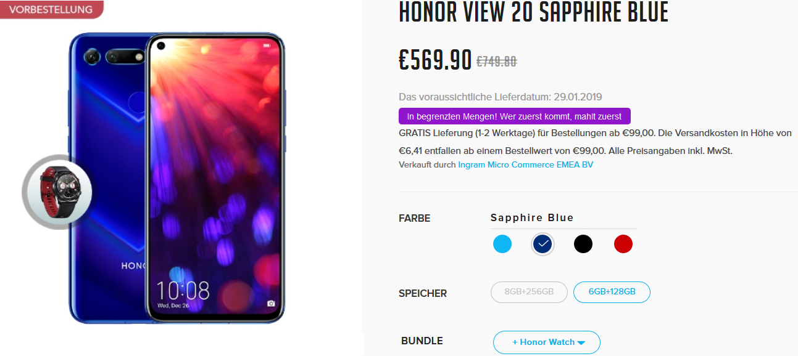798x356 pixels.
Task: Select the light blue color swatch
Action: click(502, 245)
